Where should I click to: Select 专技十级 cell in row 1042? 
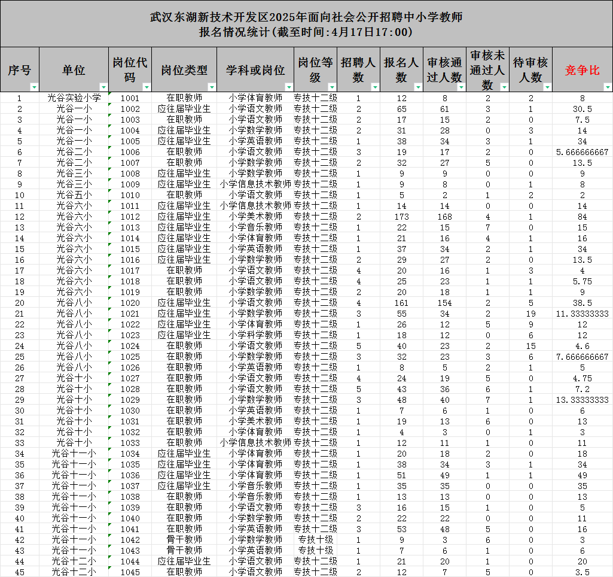[x=316, y=539]
